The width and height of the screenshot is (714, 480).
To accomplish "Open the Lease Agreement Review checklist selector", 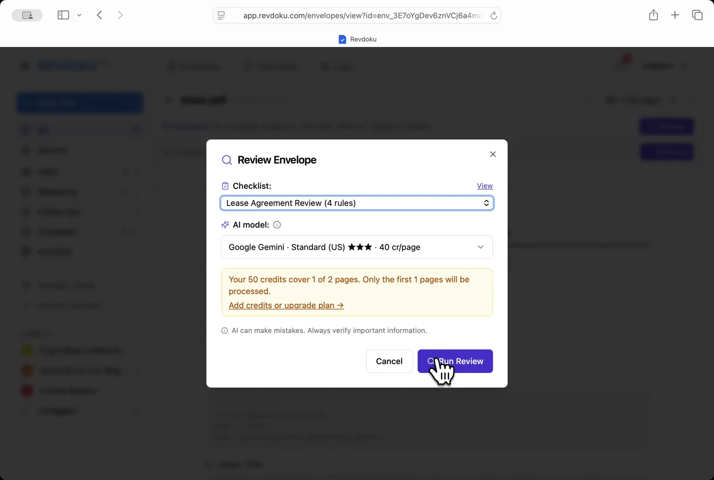I will (357, 203).
